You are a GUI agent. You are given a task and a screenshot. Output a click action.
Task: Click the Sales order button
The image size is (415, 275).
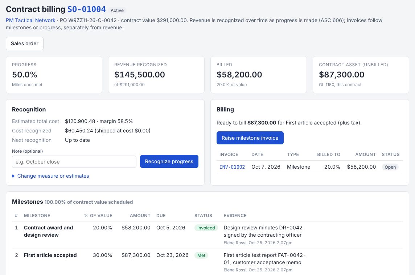pyautogui.click(x=25, y=43)
